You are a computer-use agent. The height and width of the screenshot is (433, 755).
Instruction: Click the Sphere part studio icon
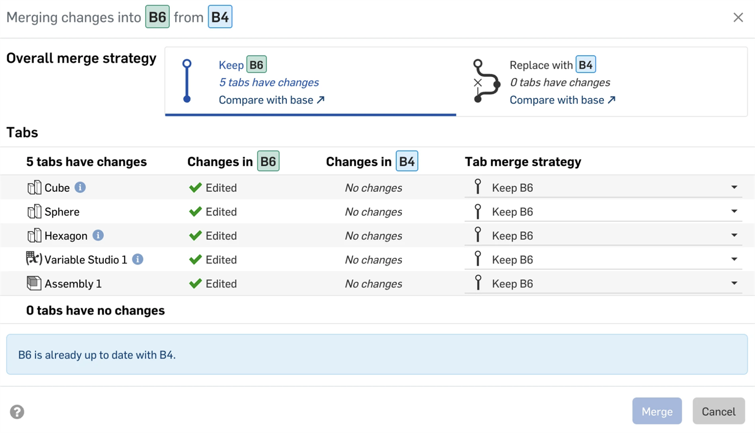point(34,212)
